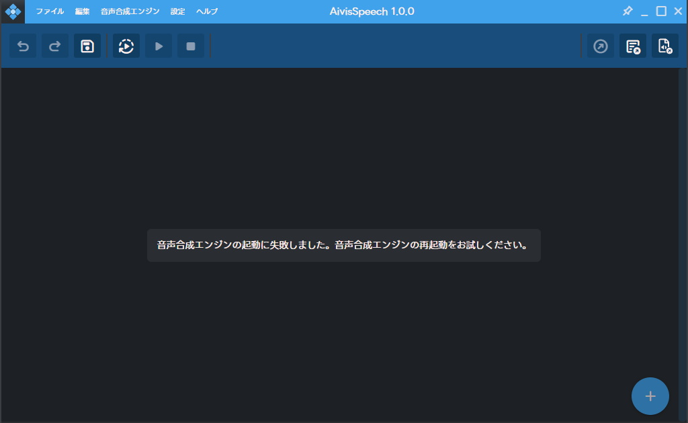Open the 設定 menu
Image resolution: width=688 pixels, height=423 pixels.
coord(177,11)
